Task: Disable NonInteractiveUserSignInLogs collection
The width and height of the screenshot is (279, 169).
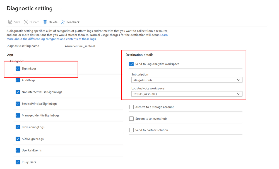Action: coord(18,92)
